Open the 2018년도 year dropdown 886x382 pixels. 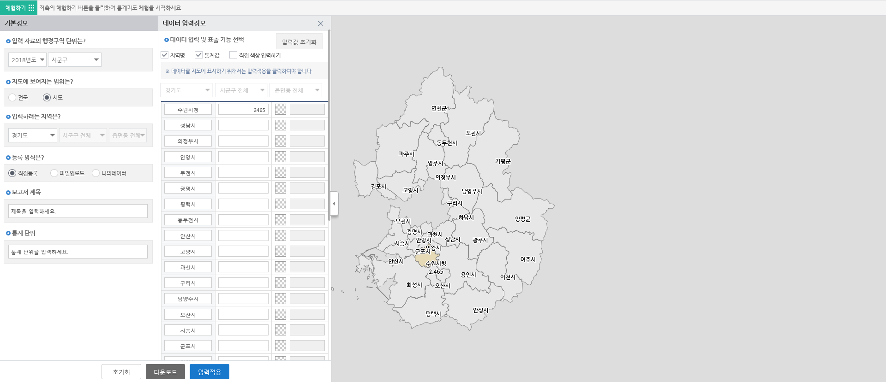(27, 60)
